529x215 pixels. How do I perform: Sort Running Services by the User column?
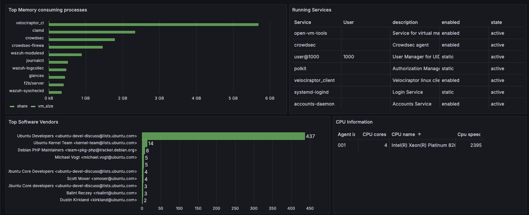tap(349, 22)
